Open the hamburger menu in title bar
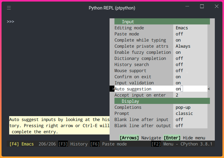Image resolution: width=224 pixels, height=158 pixels. (9, 8)
